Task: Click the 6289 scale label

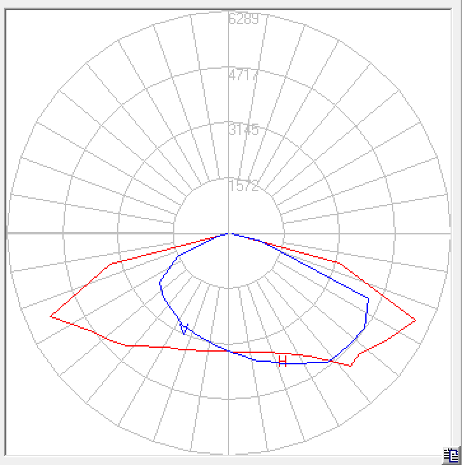Action: [x=244, y=19]
